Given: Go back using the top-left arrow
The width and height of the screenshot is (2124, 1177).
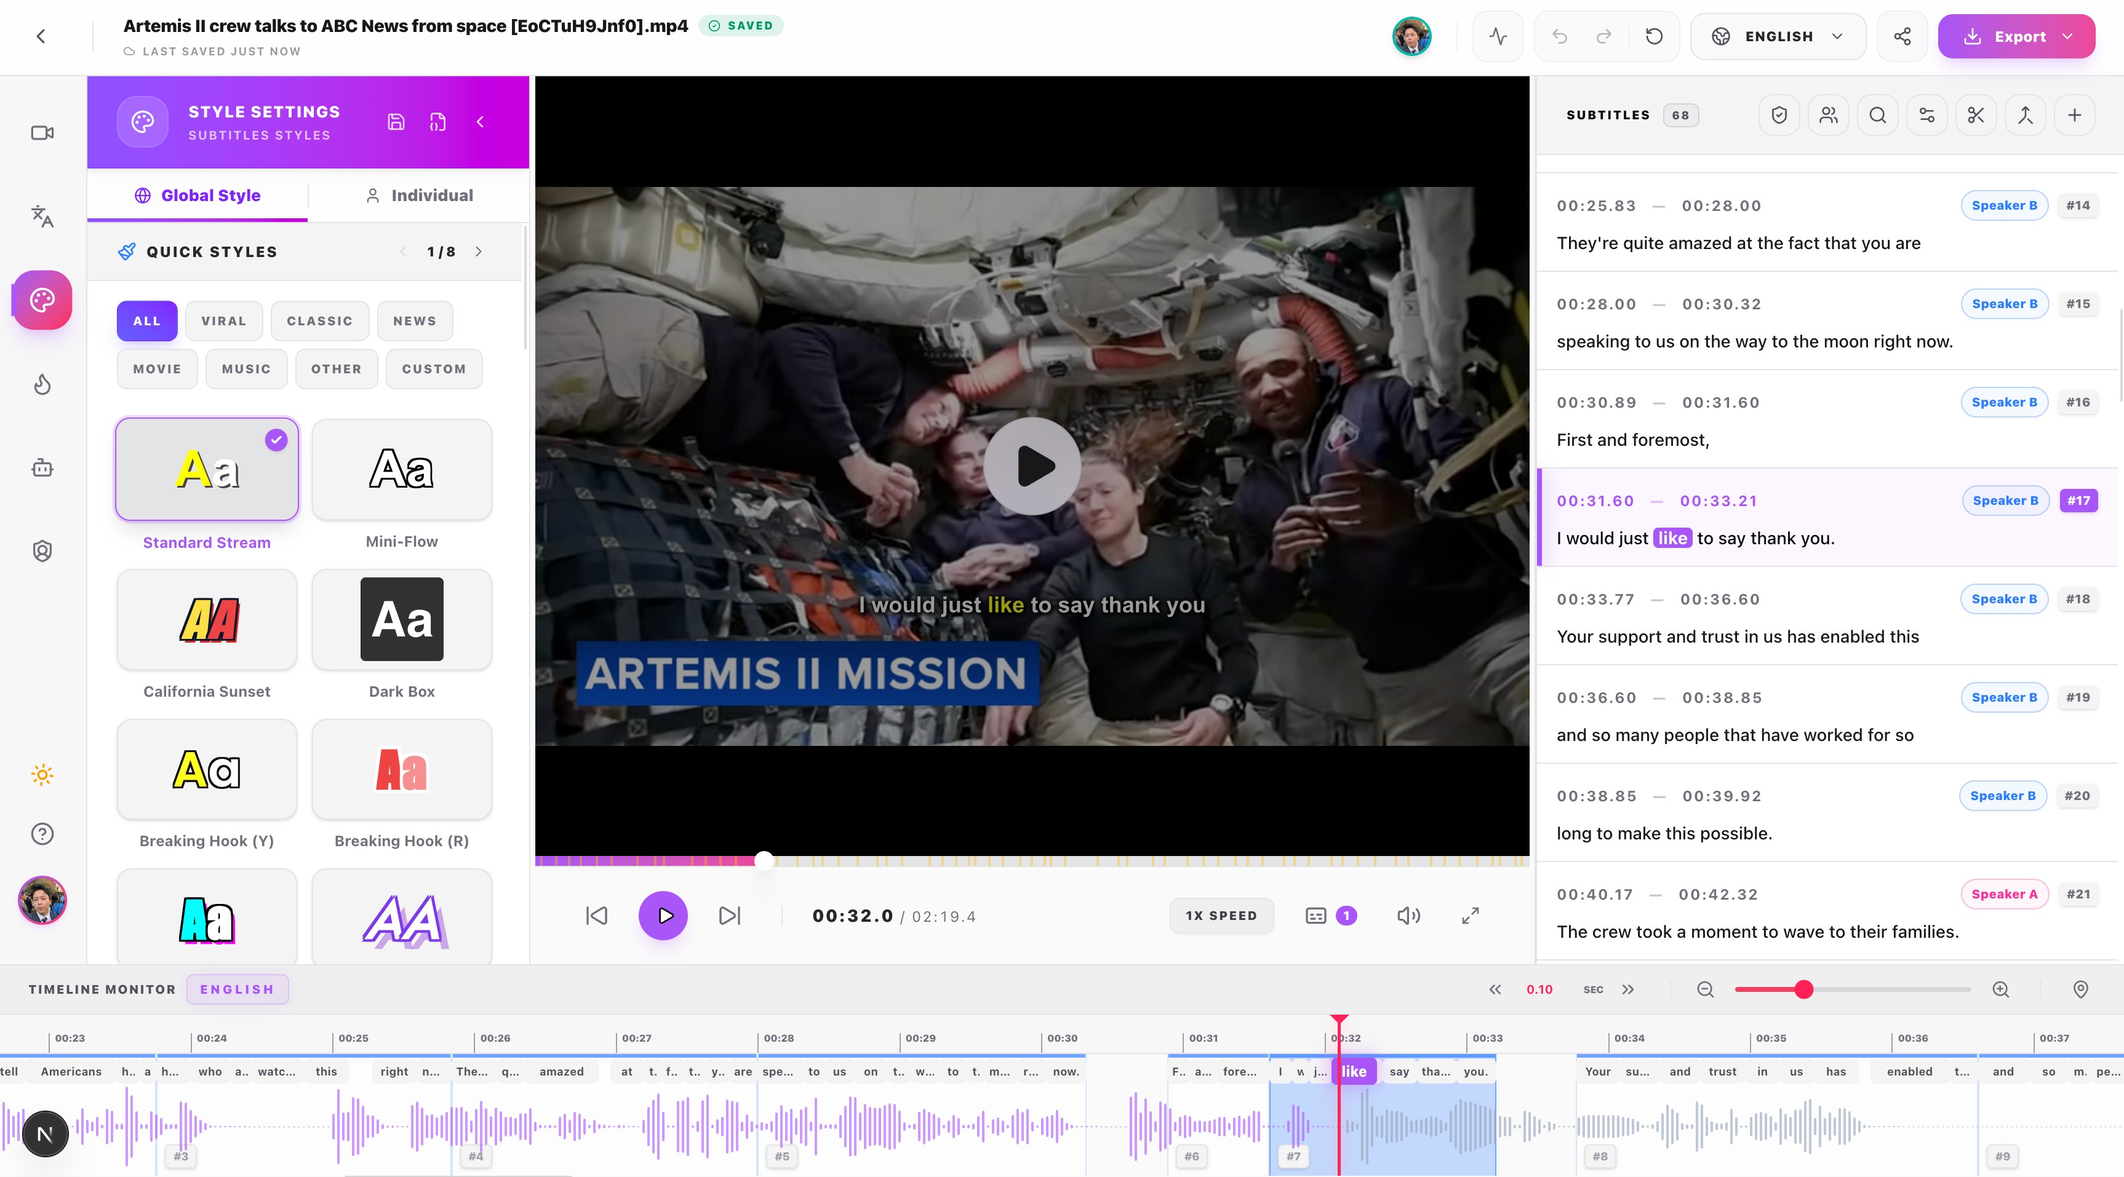Looking at the screenshot, I should [41, 36].
